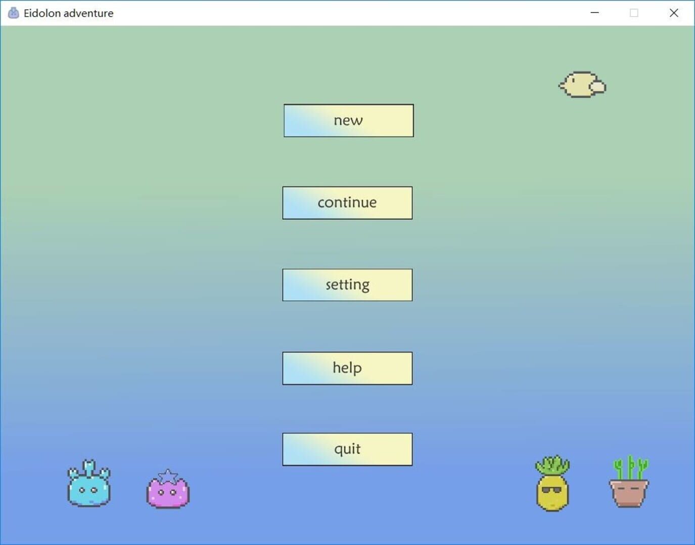
Task: Click the pink slime with star
Action: [x=168, y=488]
